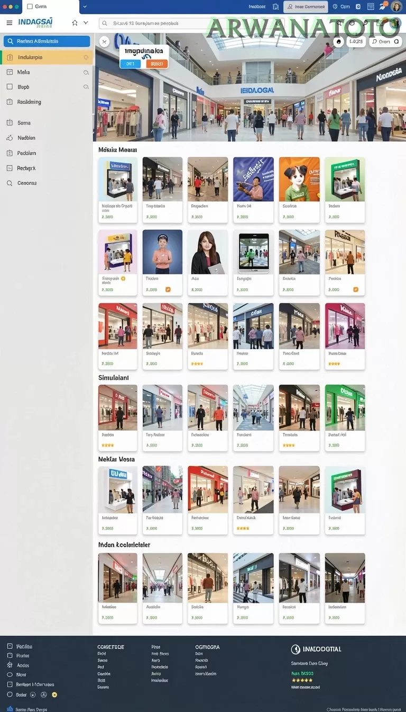Screen dimensions: 406x712
Task: Click the Mokiuz Meerai section heading
Action: (117, 150)
